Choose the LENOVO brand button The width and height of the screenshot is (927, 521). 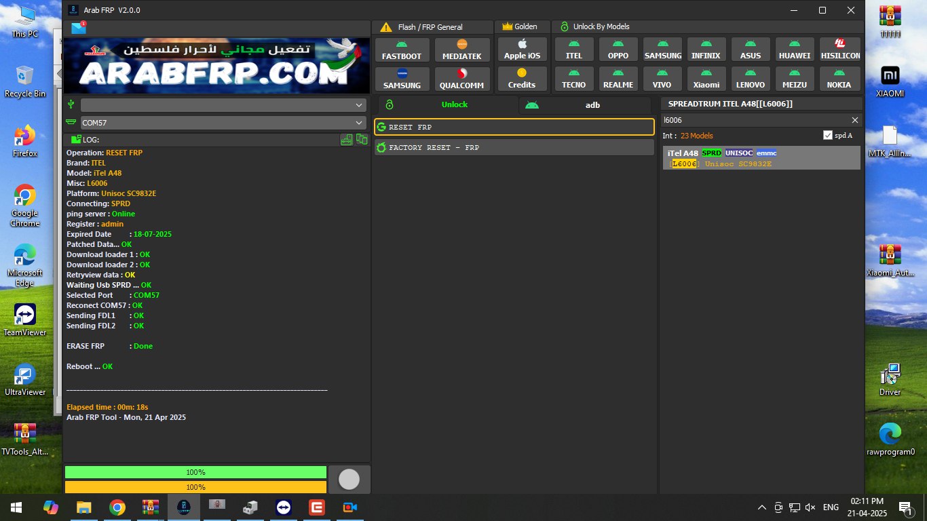pyautogui.click(x=751, y=79)
